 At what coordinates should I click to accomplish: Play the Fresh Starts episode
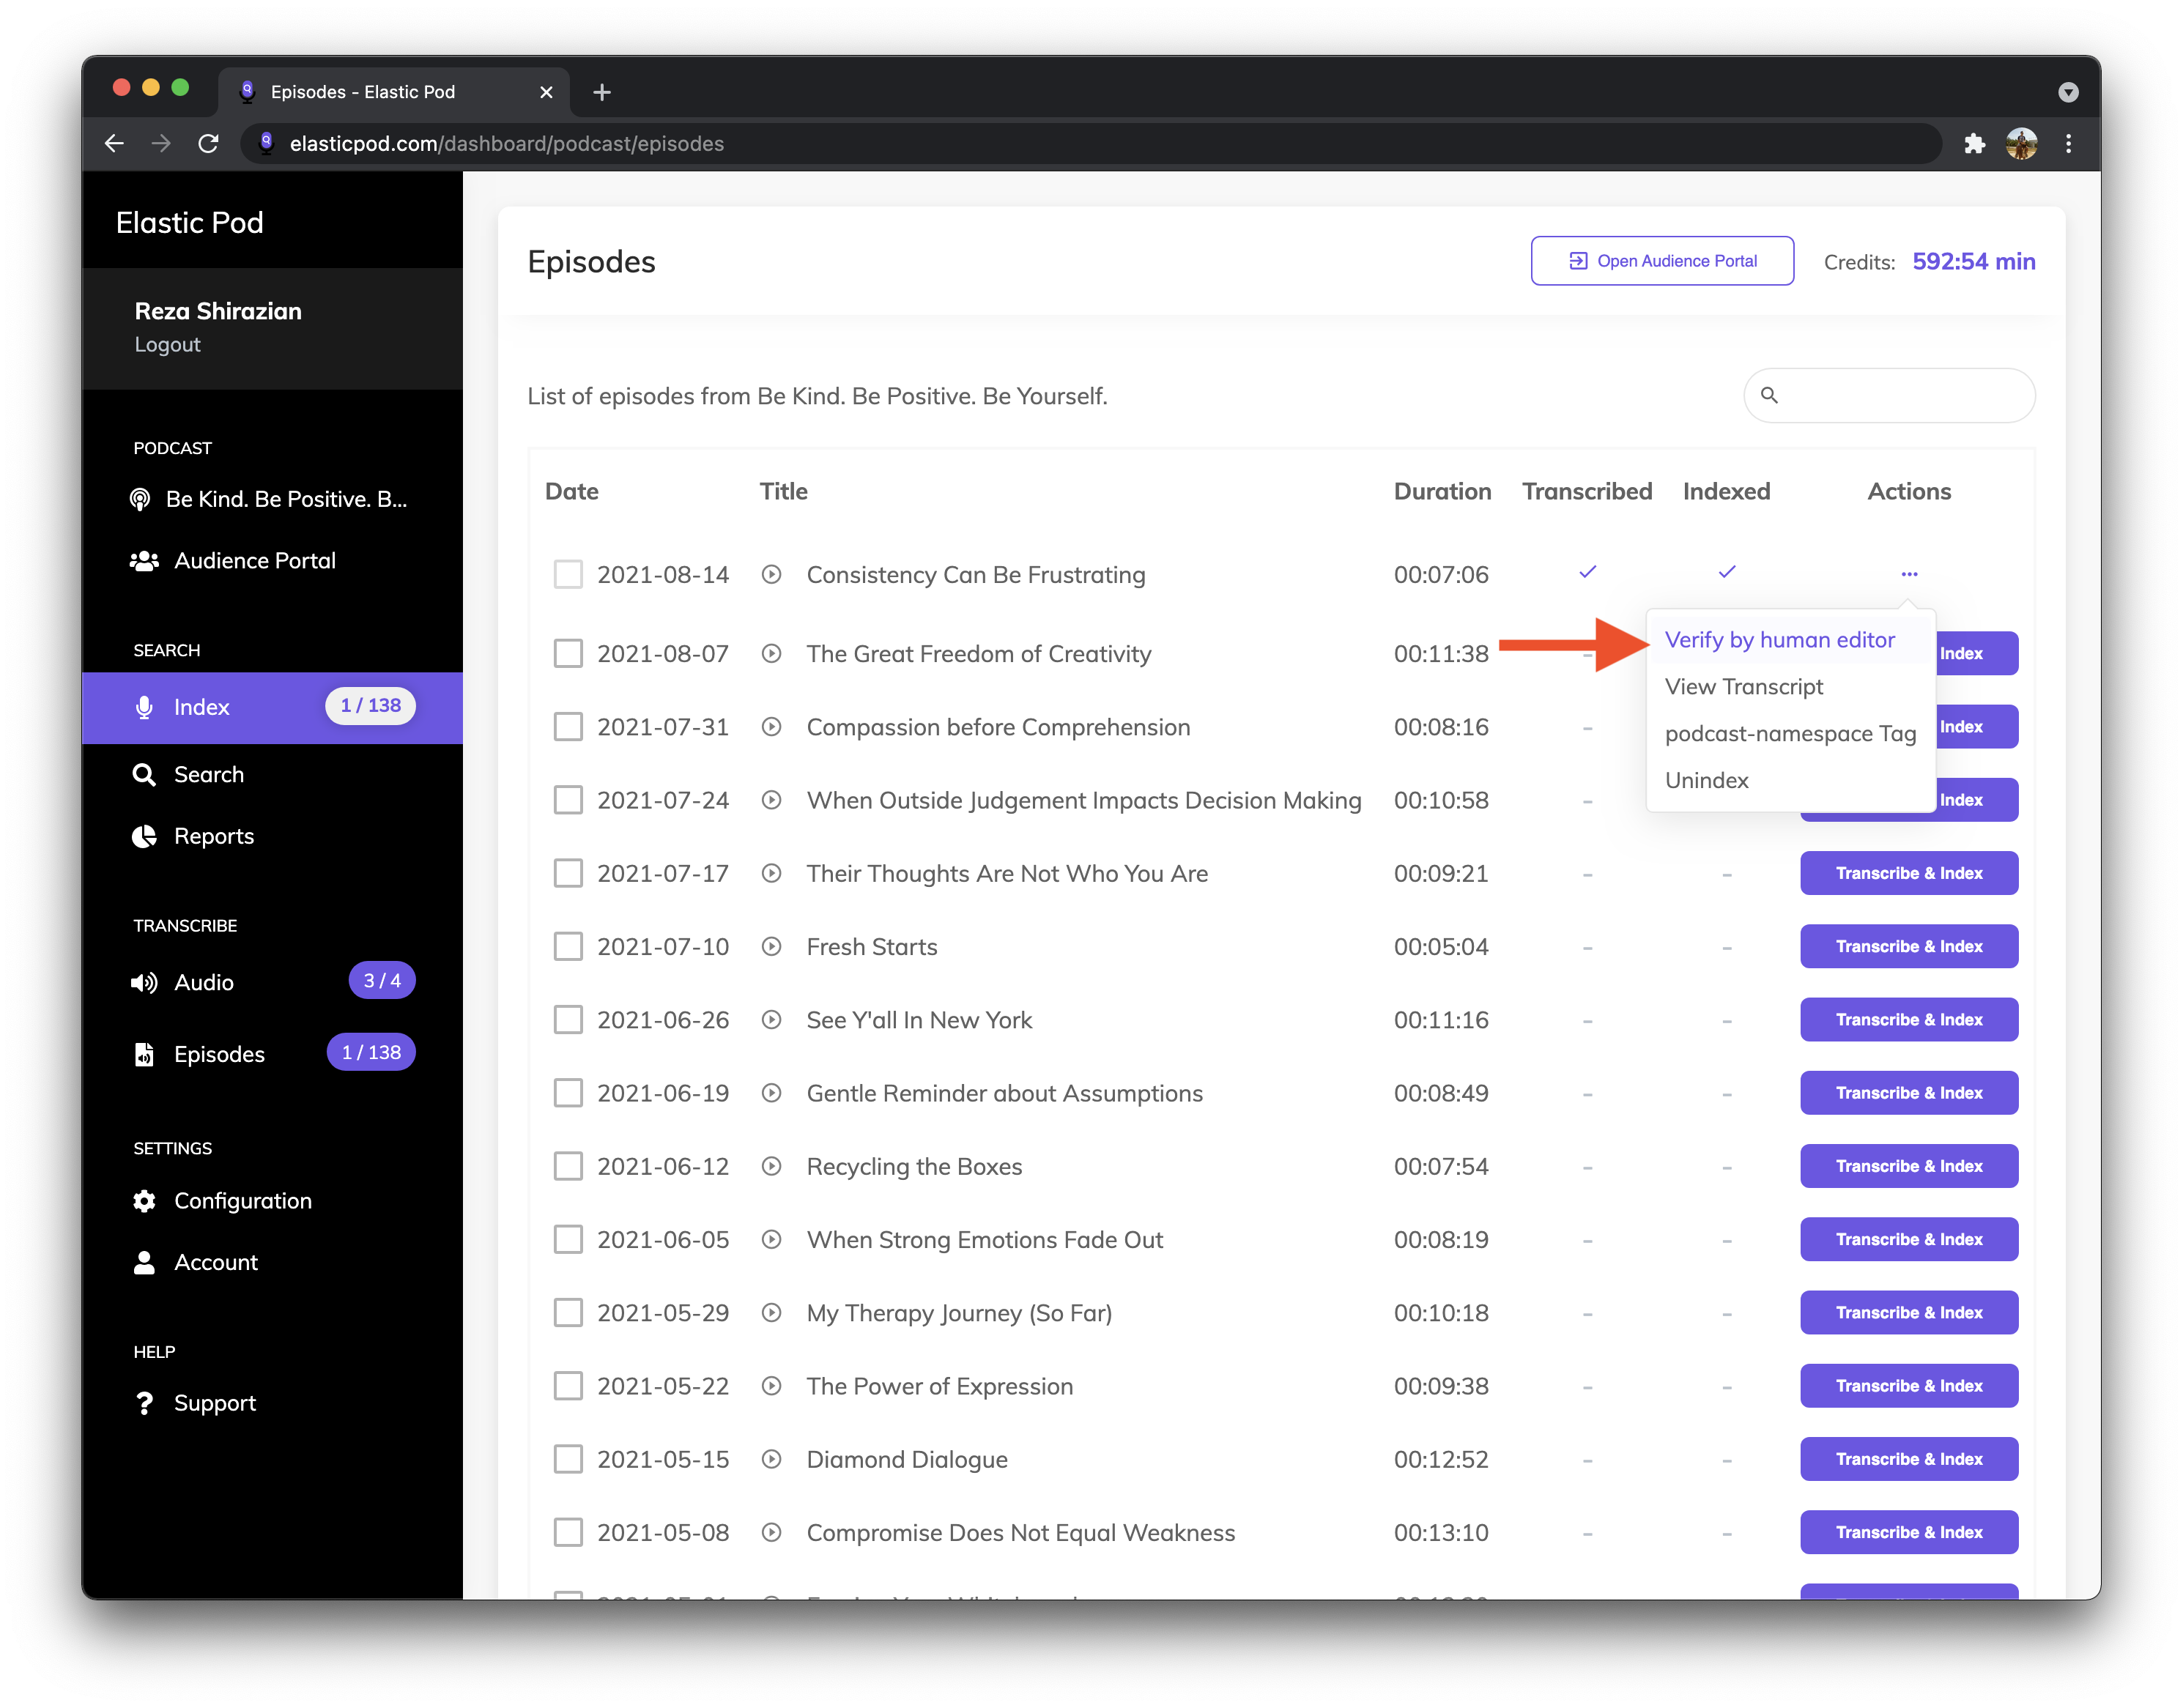point(771,946)
